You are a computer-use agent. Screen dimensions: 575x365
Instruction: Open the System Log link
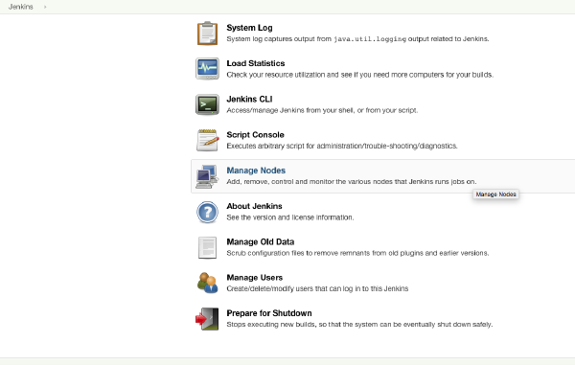(249, 28)
